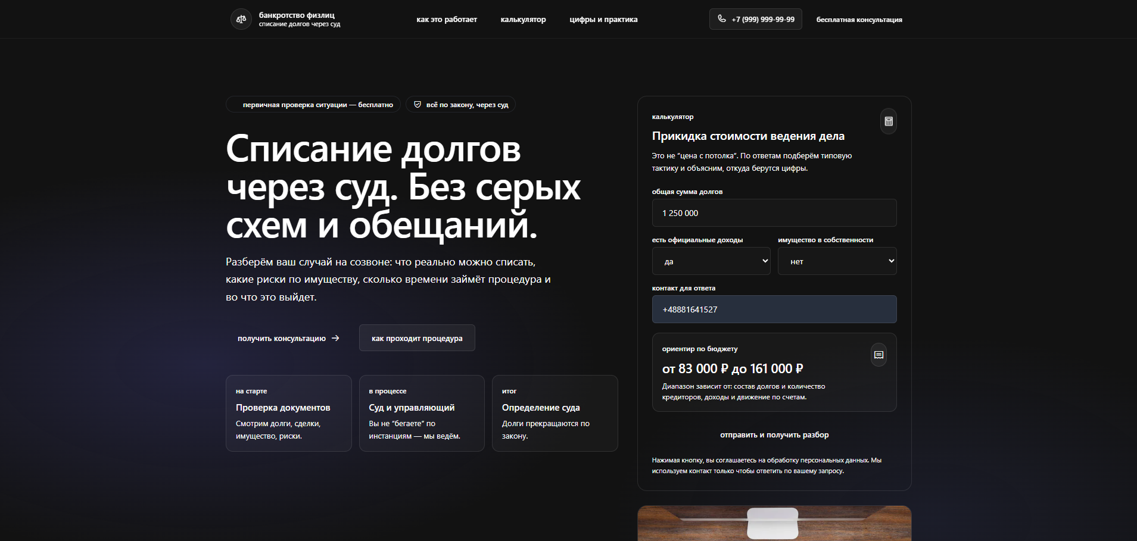
Task: Click the calculator icon in the calculator panel
Action: (889, 121)
